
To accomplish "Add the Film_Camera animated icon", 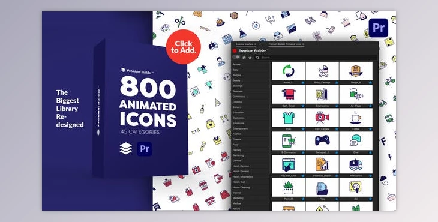I will (322, 118).
